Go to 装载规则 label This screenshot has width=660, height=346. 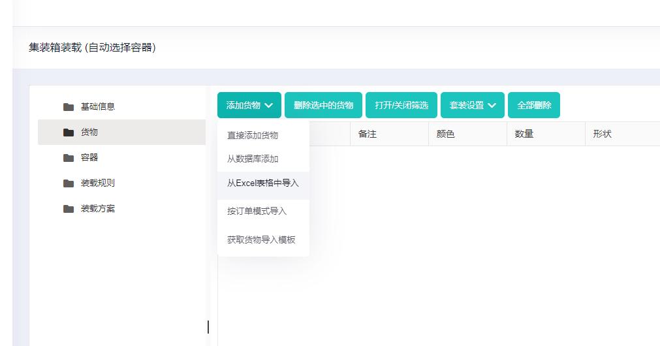98,183
